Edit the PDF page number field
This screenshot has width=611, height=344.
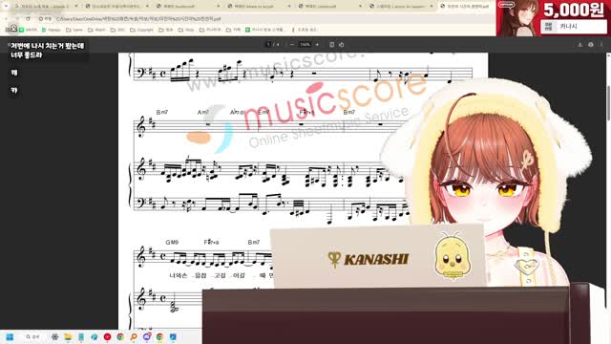(268, 45)
